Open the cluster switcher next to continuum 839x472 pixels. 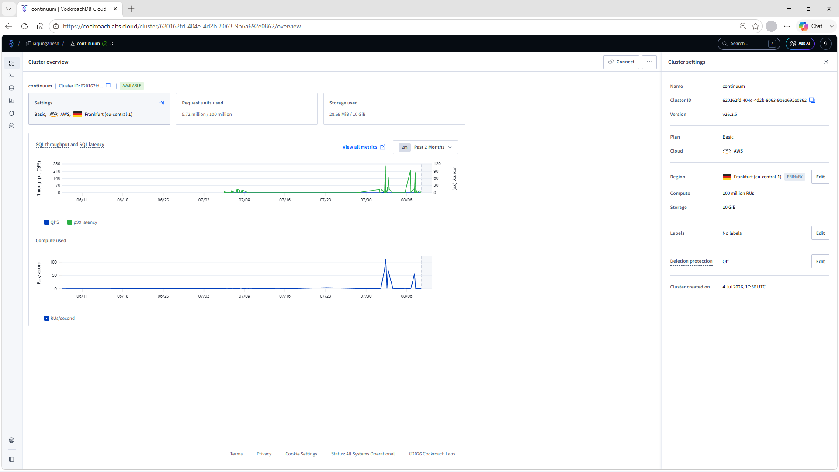(112, 44)
